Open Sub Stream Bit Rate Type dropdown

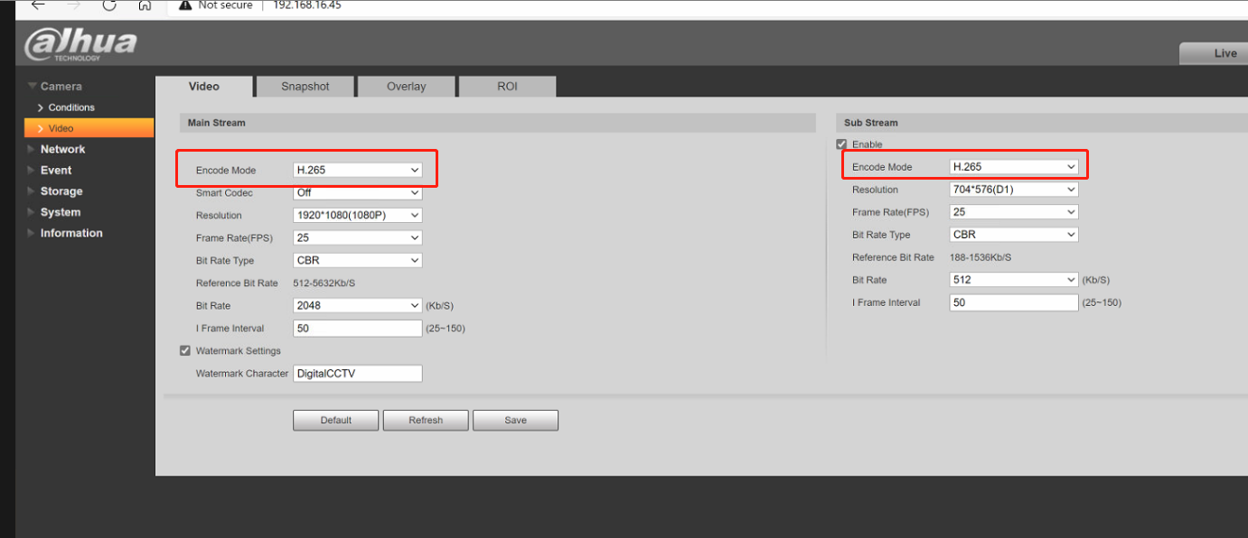(1014, 235)
